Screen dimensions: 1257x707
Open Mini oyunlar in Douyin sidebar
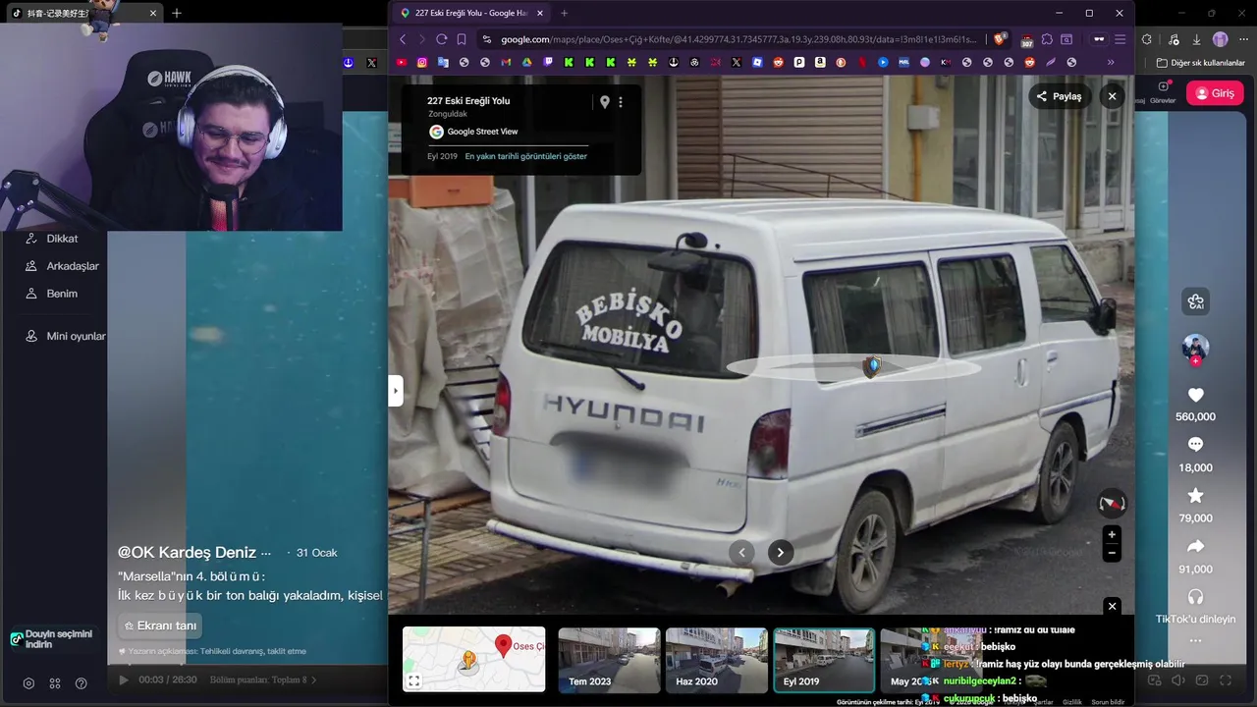75,336
